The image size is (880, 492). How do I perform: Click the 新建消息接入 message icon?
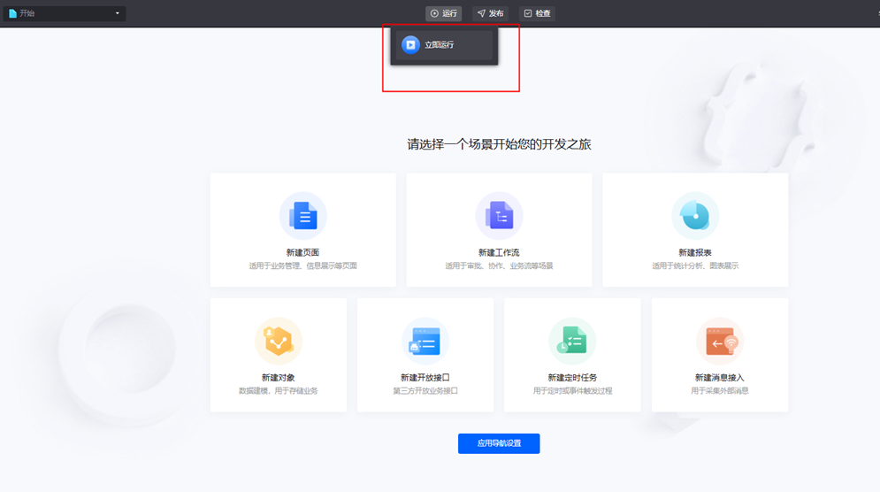(x=720, y=341)
